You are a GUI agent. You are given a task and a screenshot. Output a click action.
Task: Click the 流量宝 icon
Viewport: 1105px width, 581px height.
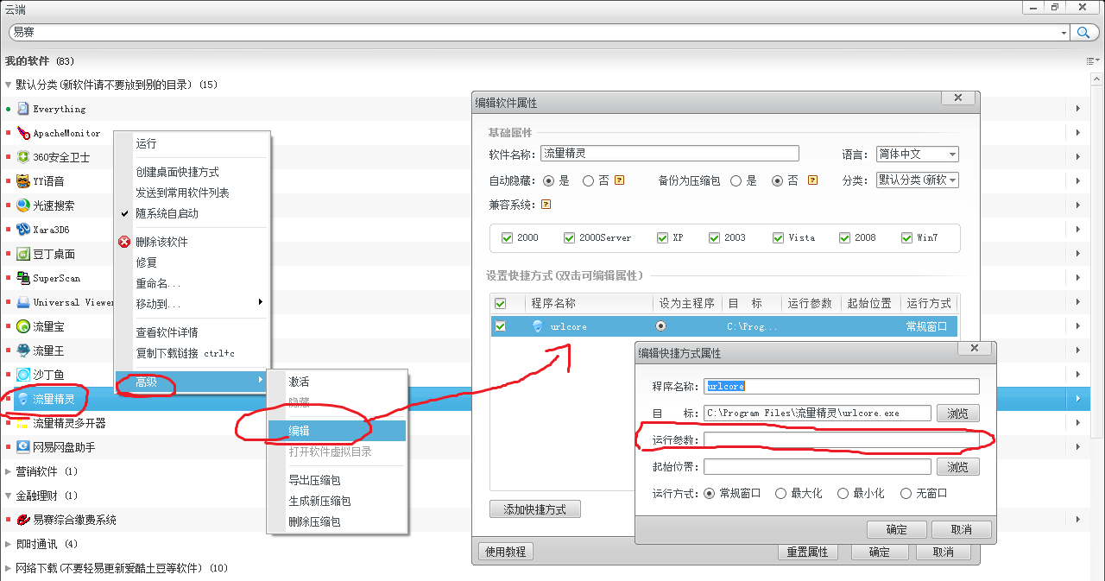coord(23,326)
